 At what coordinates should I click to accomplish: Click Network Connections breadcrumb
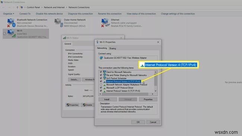click(x=79, y=7)
